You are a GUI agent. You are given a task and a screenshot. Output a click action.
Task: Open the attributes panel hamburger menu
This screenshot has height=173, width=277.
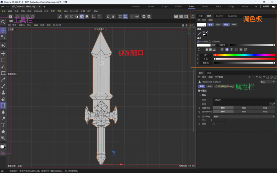pyautogui.click(x=199, y=77)
